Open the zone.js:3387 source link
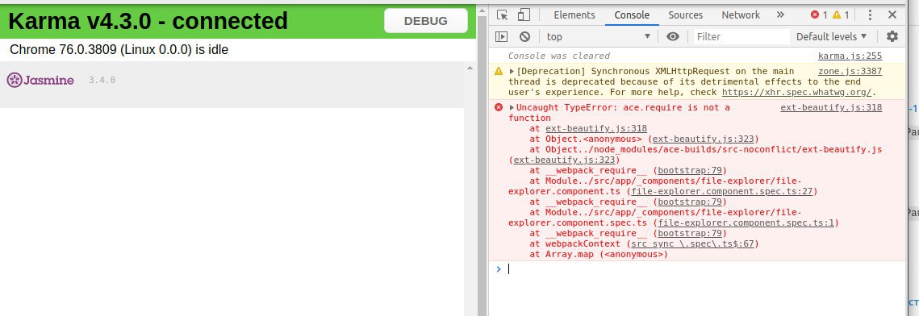919x316 pixels. click(850, 72)
